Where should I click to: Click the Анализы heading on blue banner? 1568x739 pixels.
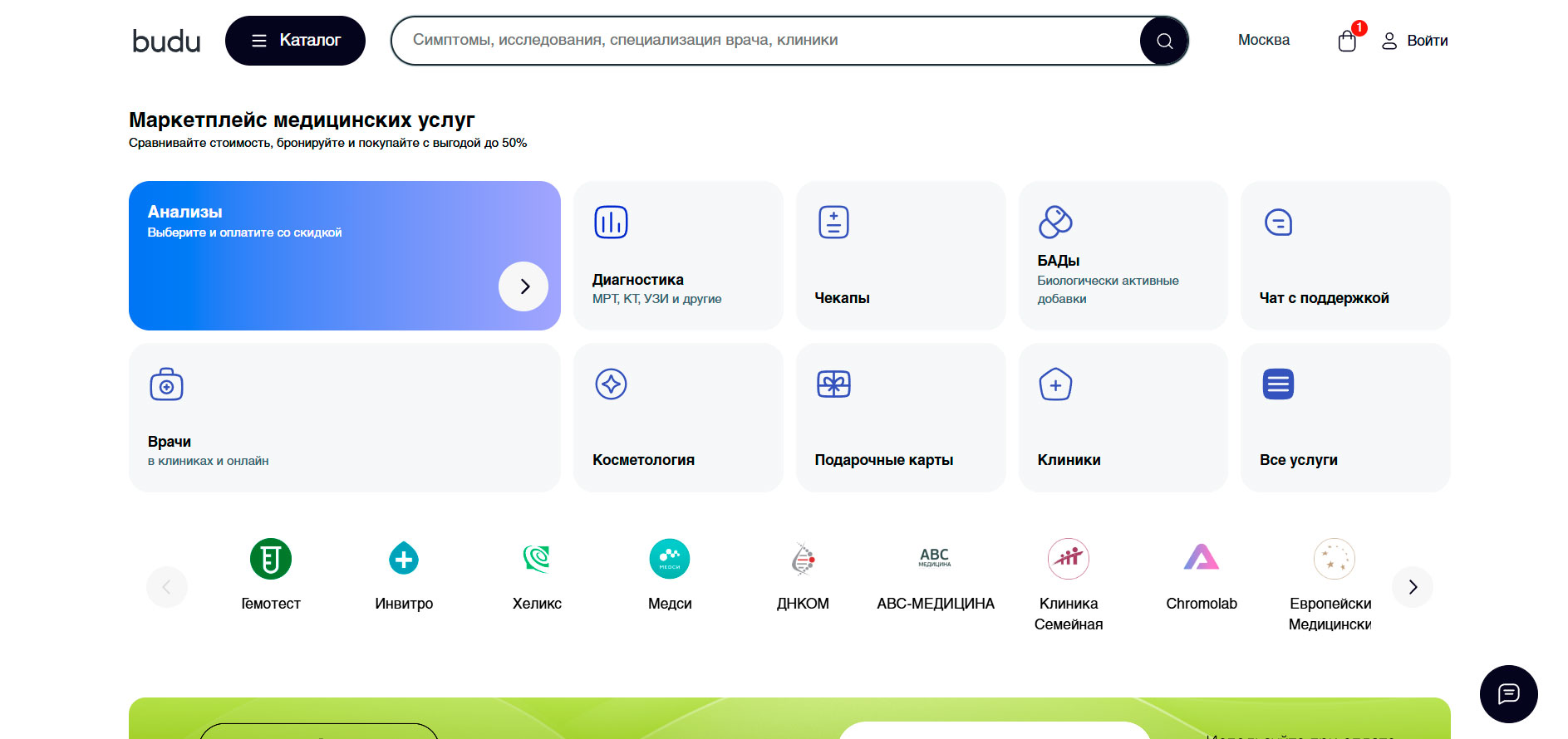(184, 212)
